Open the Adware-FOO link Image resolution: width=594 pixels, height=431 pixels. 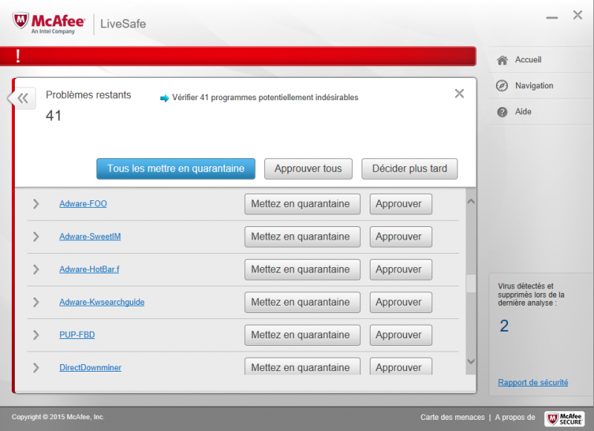83,203
